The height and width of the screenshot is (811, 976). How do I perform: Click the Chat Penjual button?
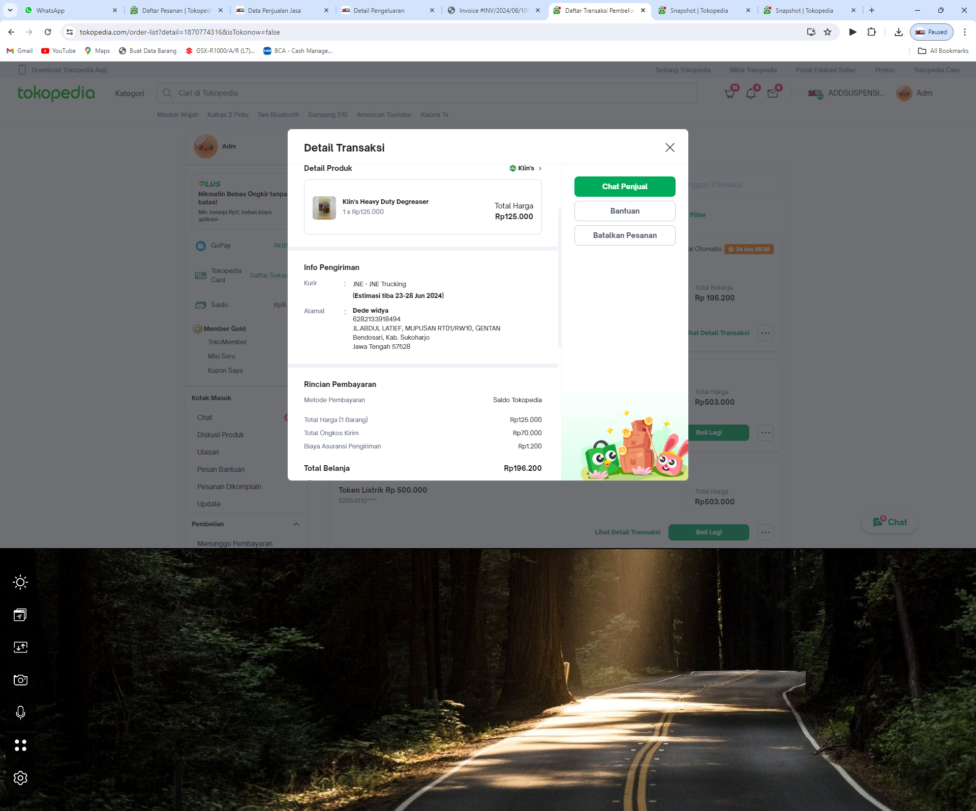(625, 187)
